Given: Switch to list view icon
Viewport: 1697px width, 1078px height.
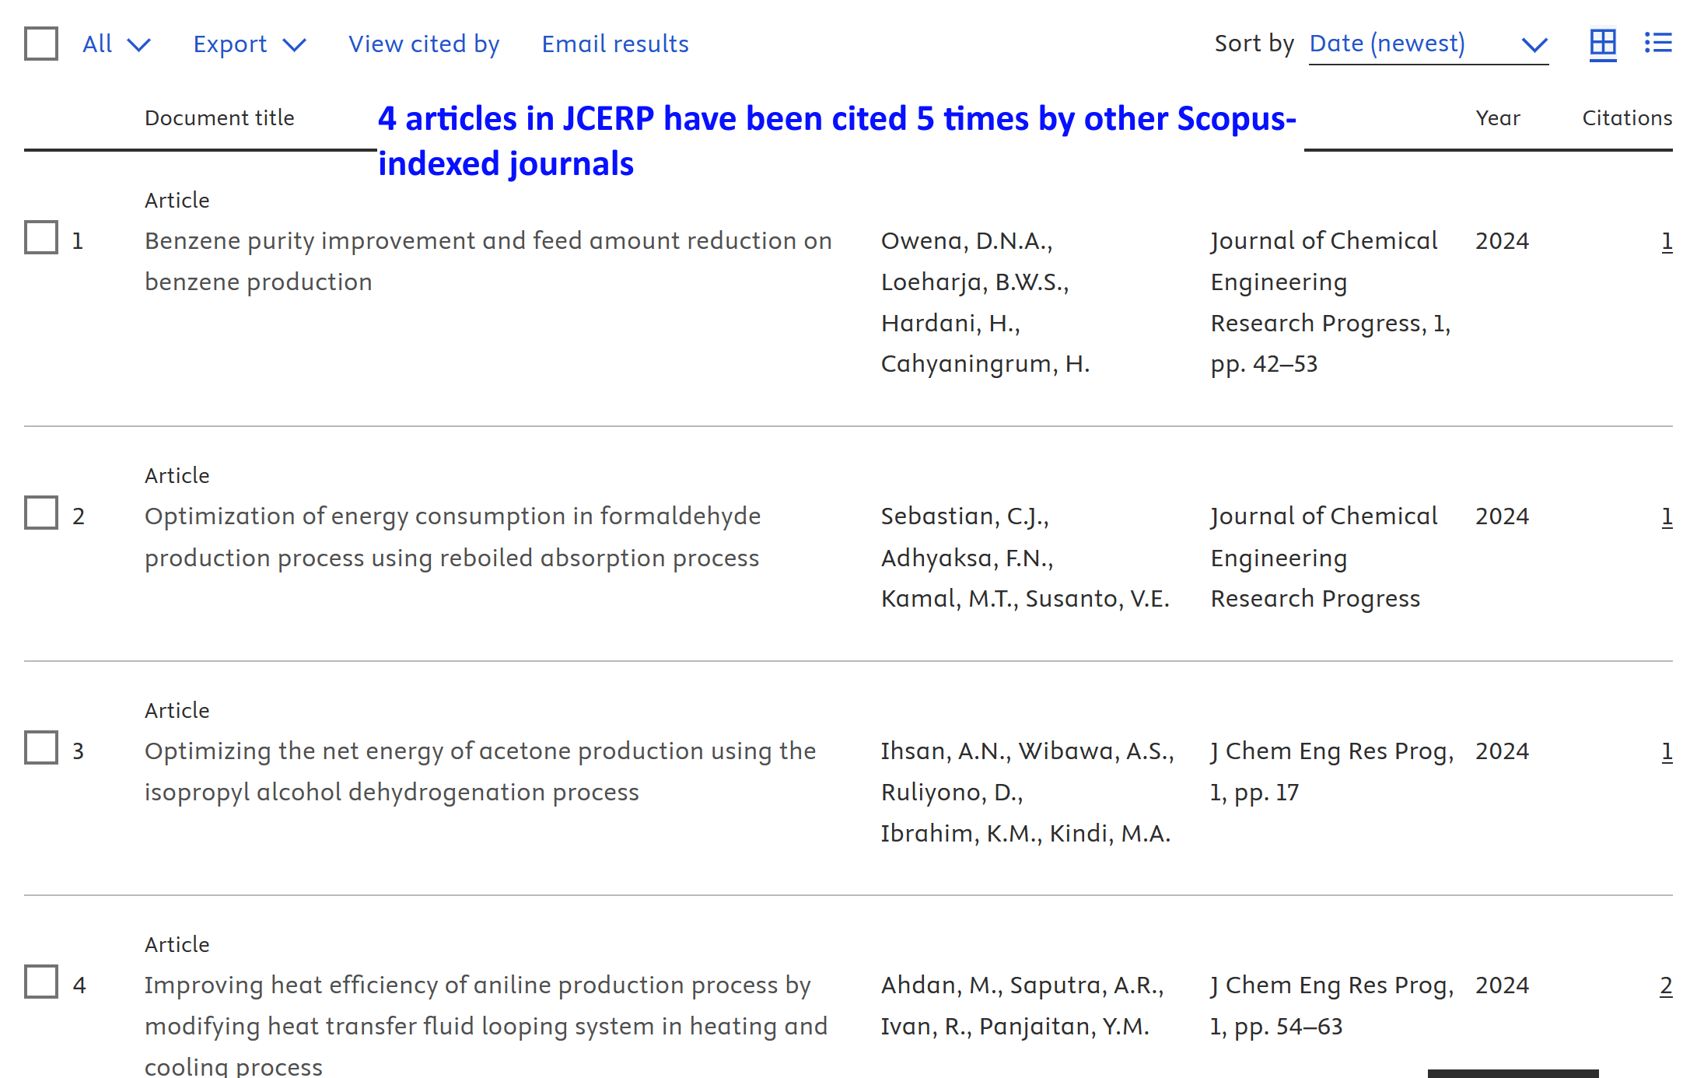Looking at the screenshot, I should (1657, 44).
